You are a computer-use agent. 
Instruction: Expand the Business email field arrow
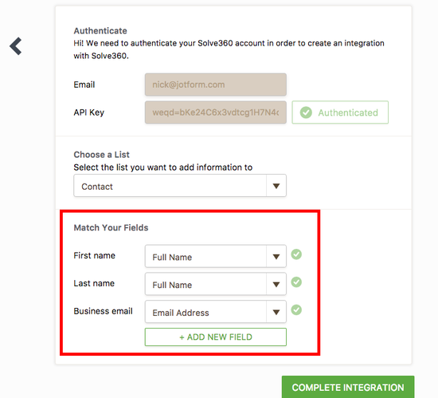coord(276,312)
